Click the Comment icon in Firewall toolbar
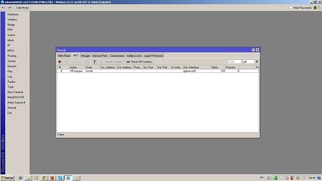This screenshot has height=181, width=322. tap(87, 62)
